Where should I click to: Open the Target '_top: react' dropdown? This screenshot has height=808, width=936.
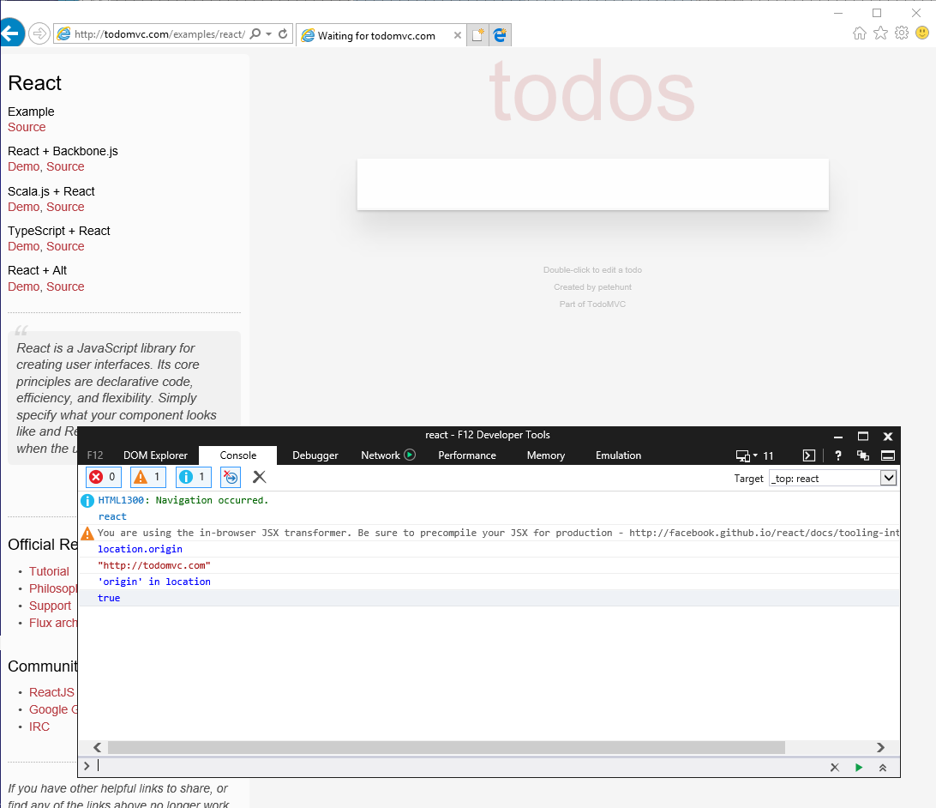click(833, 478)
